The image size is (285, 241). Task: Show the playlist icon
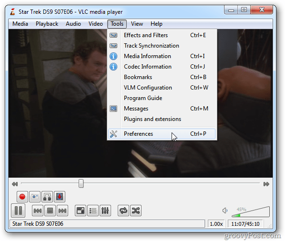93,211
